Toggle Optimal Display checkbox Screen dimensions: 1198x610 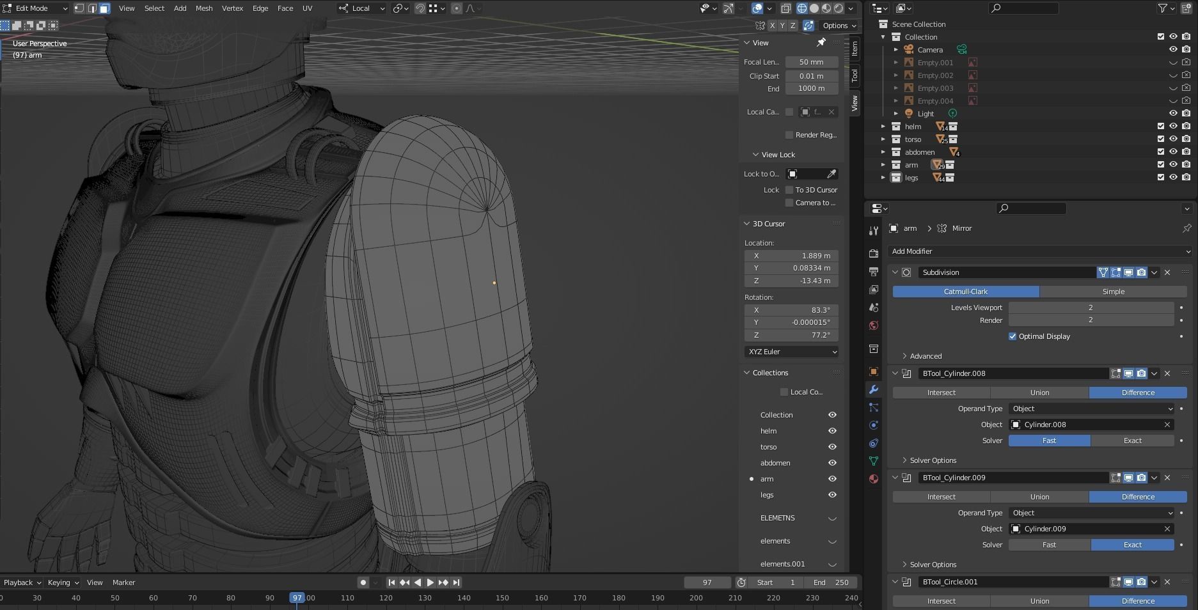1013,336
